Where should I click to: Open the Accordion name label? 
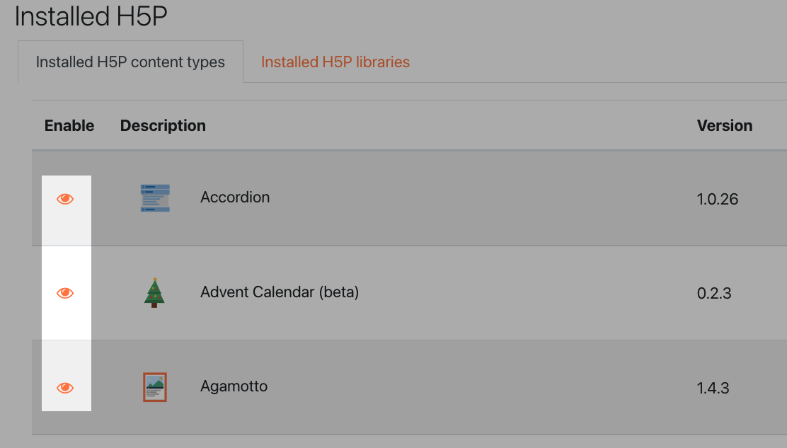(x=235, y=197)
